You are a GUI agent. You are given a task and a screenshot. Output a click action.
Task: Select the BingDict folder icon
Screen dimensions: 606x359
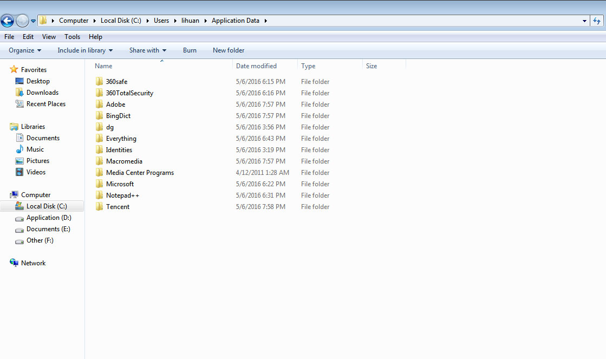pos(99,115)
